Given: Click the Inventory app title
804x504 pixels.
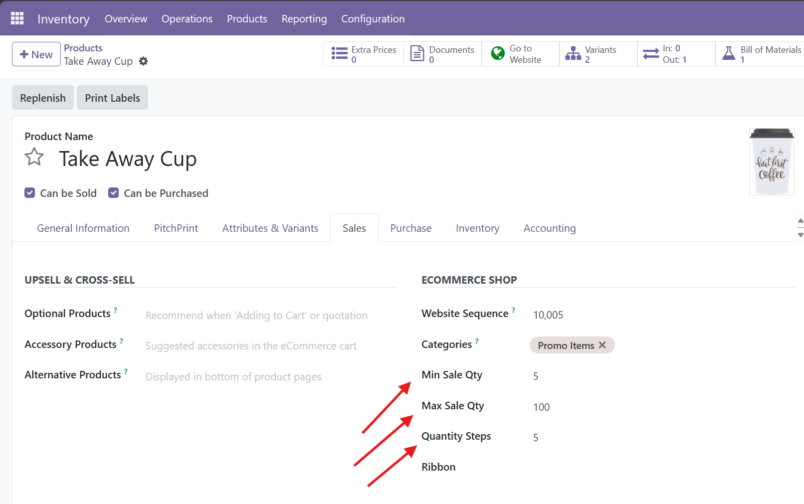Looking at the screenshot, I should [x=63, y=19].
